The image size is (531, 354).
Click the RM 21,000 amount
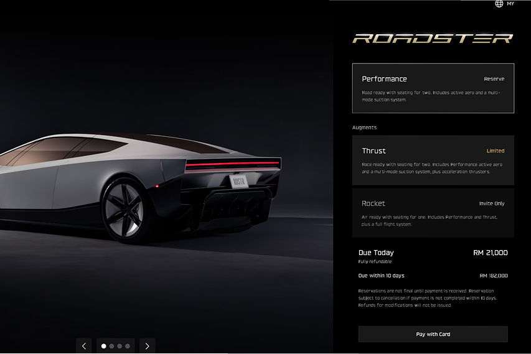click(x=491, y=253)
